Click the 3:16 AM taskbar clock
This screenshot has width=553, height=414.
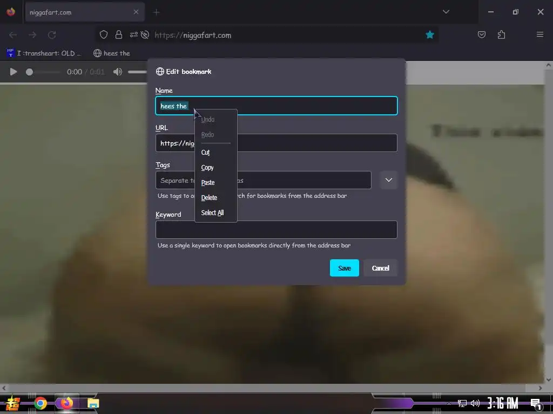pyautogui.click(x=503, y=403)
